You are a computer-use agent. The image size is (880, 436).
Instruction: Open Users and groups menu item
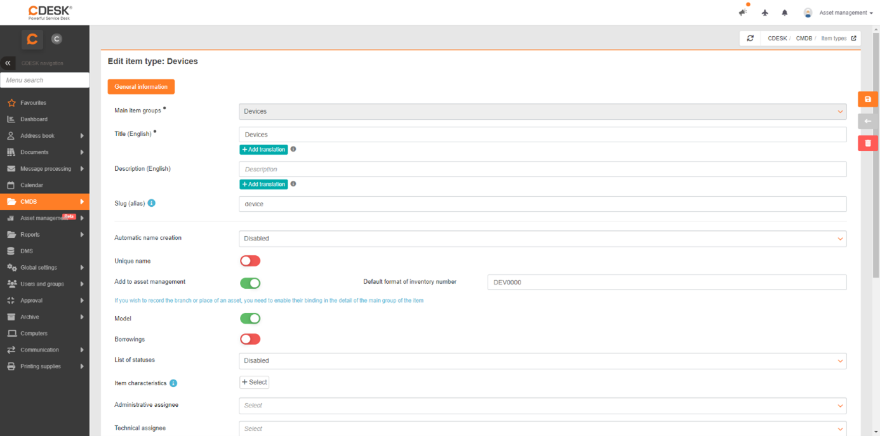[x=44, y=284]
